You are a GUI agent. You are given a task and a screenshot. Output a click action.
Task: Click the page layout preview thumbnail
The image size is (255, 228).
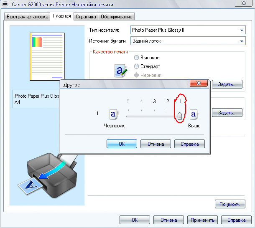pos(47,57)
